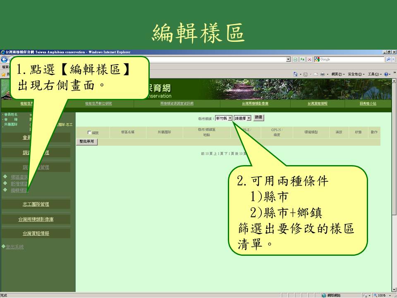Open 志工團隊管理 in the sidebar
This screenshot has height=298, width=397.
click(x=36, y=204)
